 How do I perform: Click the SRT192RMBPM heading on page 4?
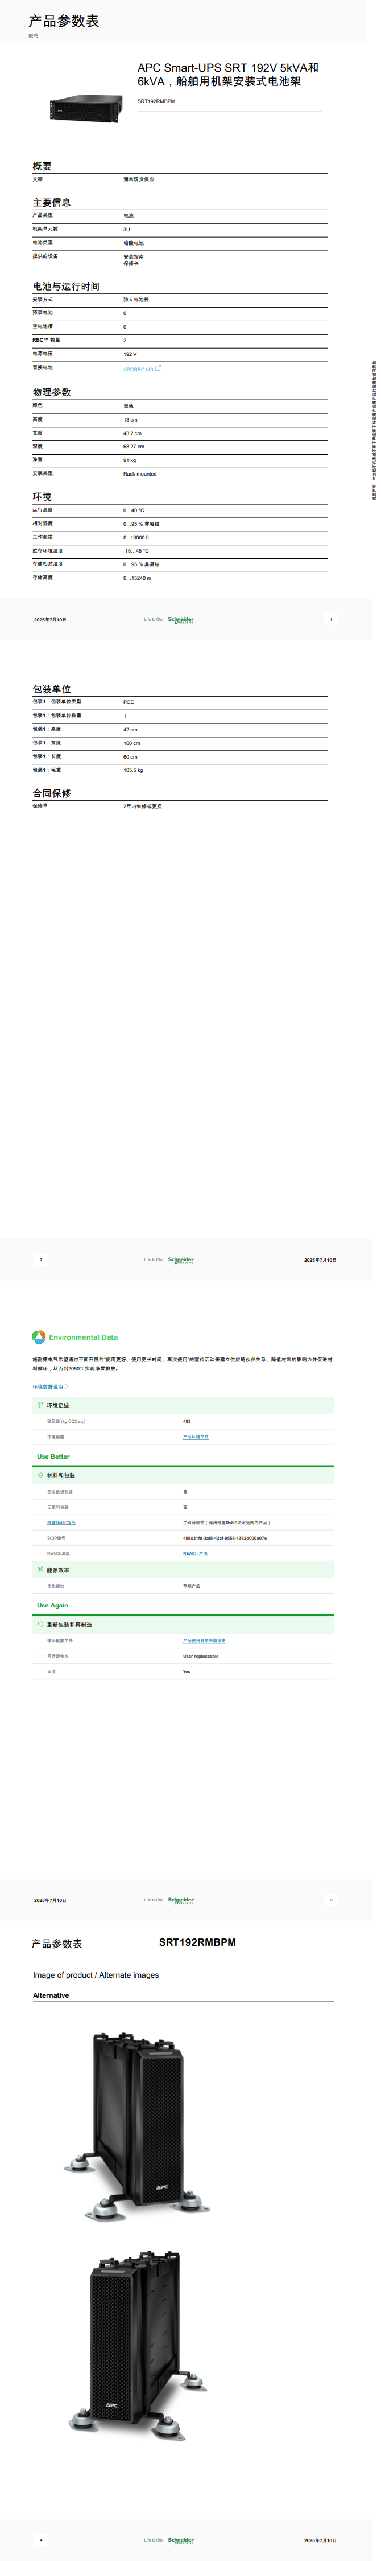[197, 1942]
